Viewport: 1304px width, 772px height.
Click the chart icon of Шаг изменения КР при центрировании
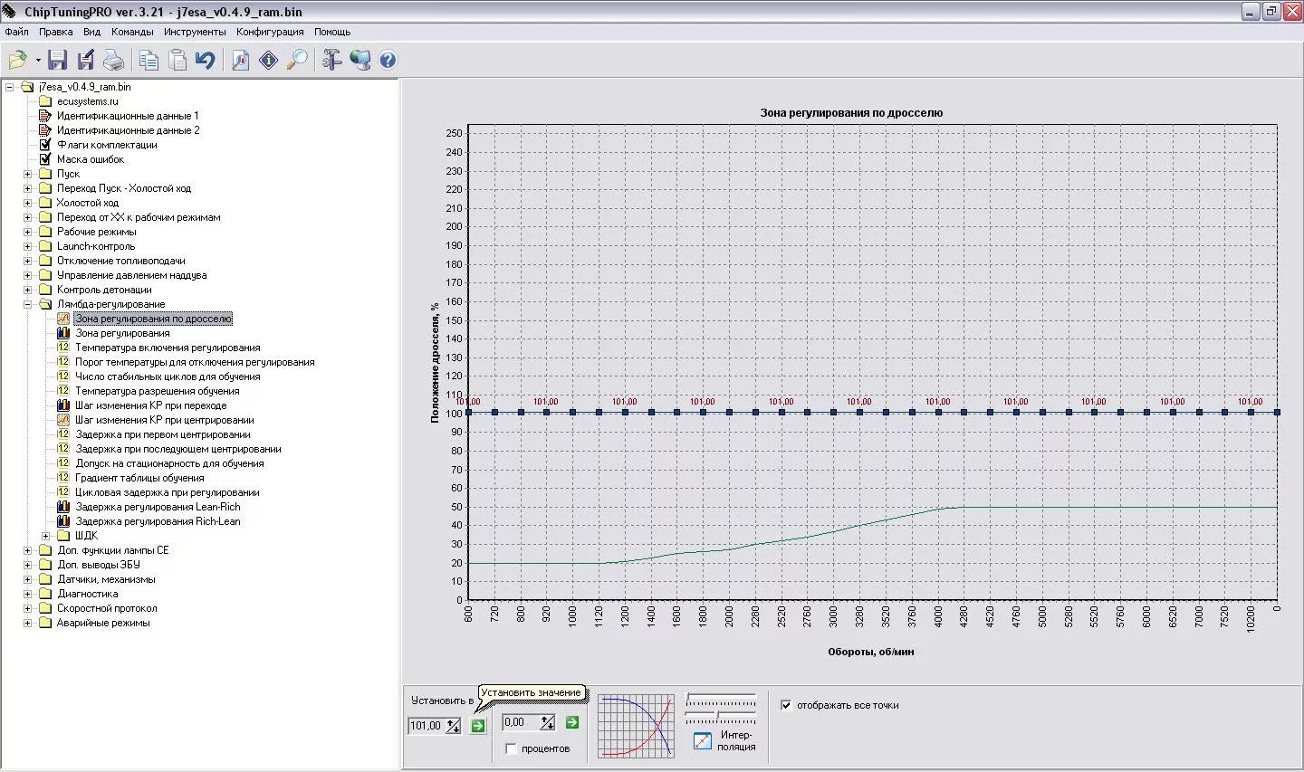coord(63,420)
